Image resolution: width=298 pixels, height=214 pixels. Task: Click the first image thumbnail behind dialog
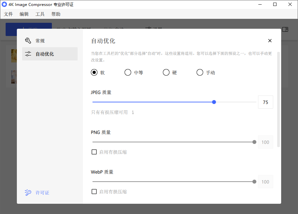tap(14, 56)
